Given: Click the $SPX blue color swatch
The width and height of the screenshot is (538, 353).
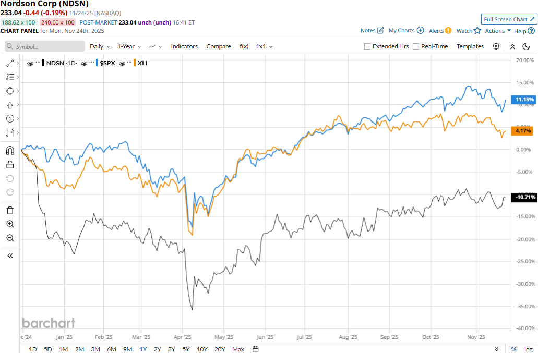Looking at the screenshot, I should [97, 63].
